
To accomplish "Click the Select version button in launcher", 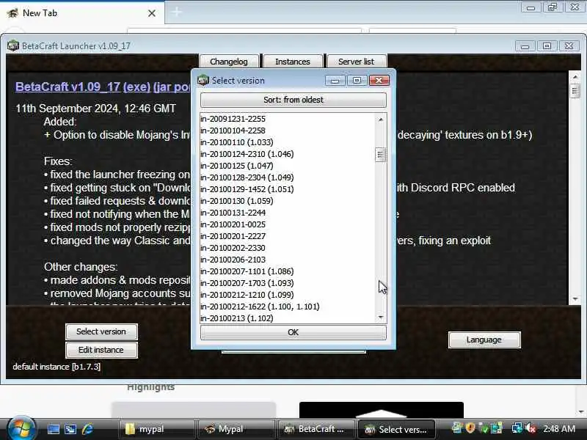I will coord(101,331).
